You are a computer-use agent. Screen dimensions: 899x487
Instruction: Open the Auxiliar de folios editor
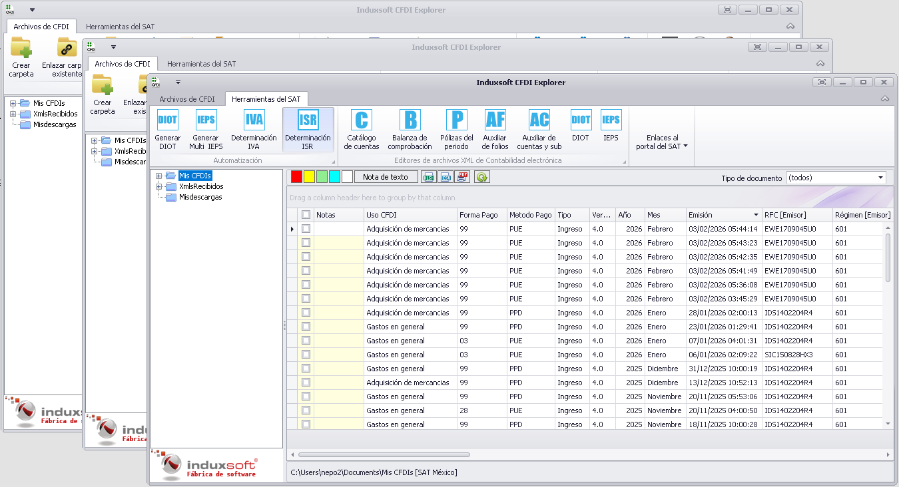pos(495,130)
